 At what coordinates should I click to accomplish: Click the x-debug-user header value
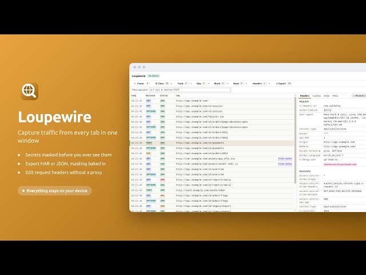point(331,160)
